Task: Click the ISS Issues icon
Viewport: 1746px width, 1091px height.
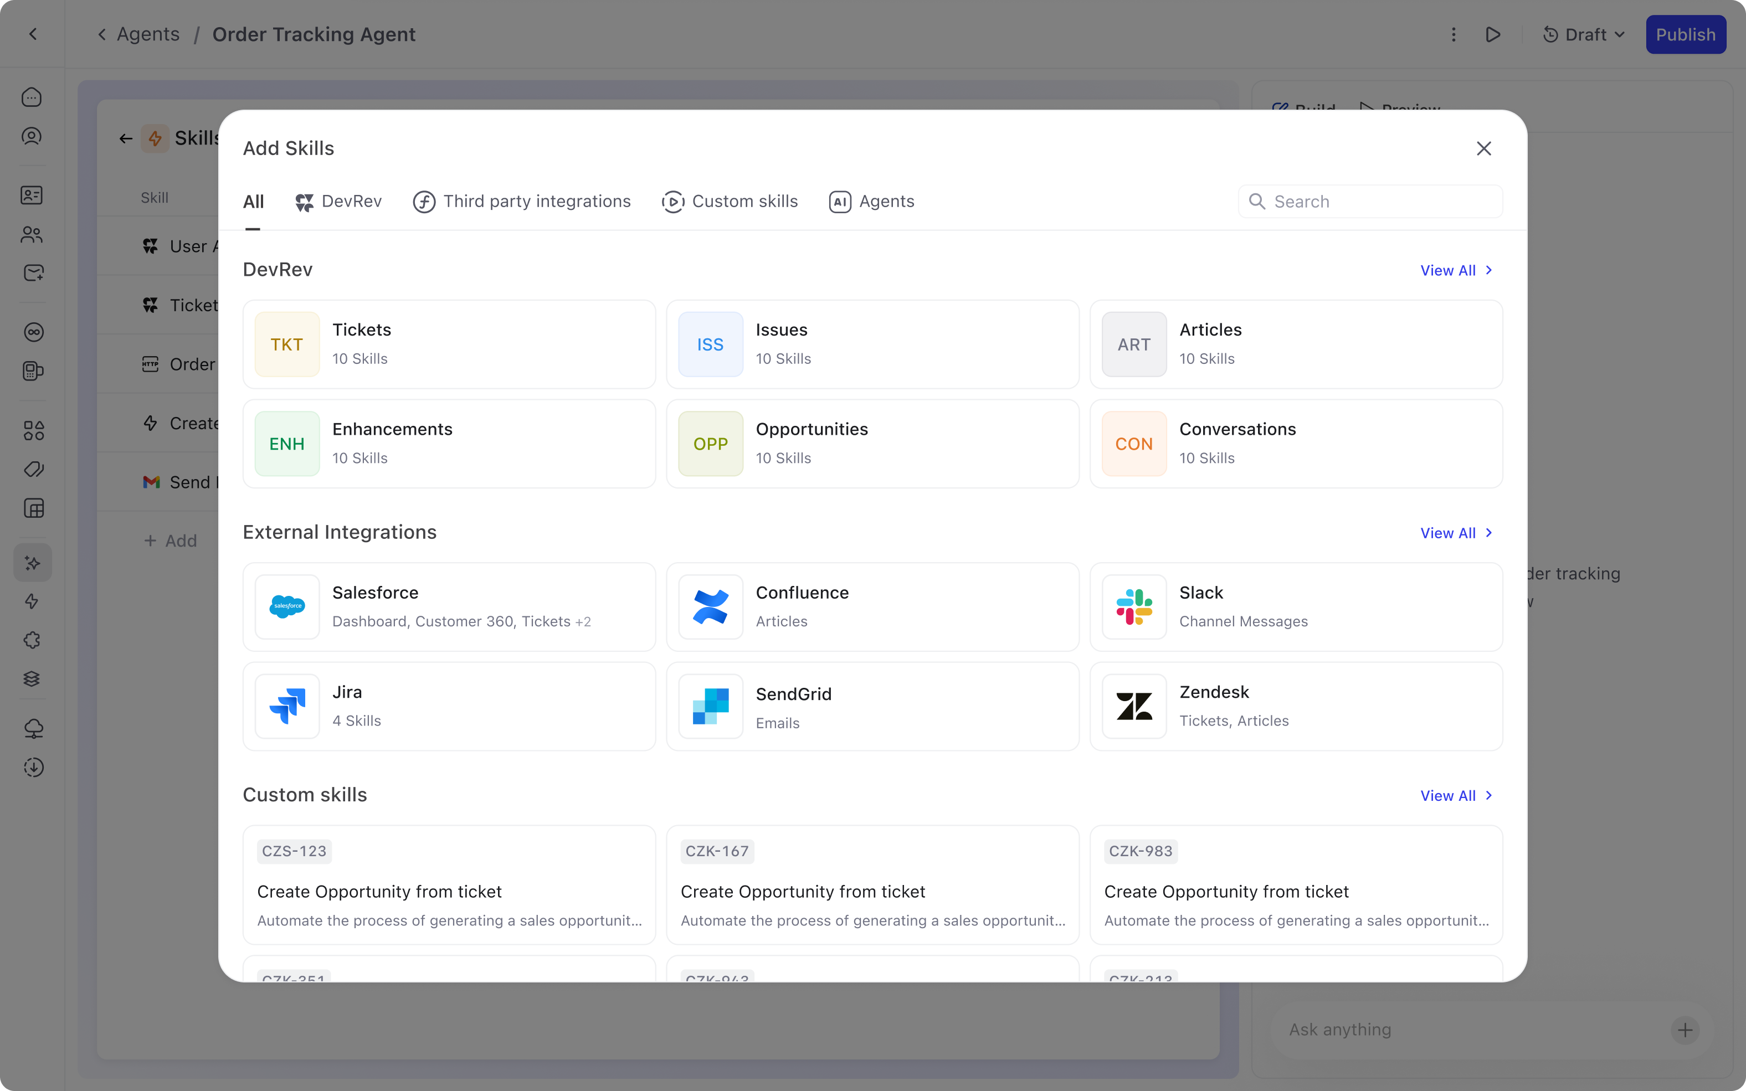Action: pyautogui.click(x=711, y=344)
